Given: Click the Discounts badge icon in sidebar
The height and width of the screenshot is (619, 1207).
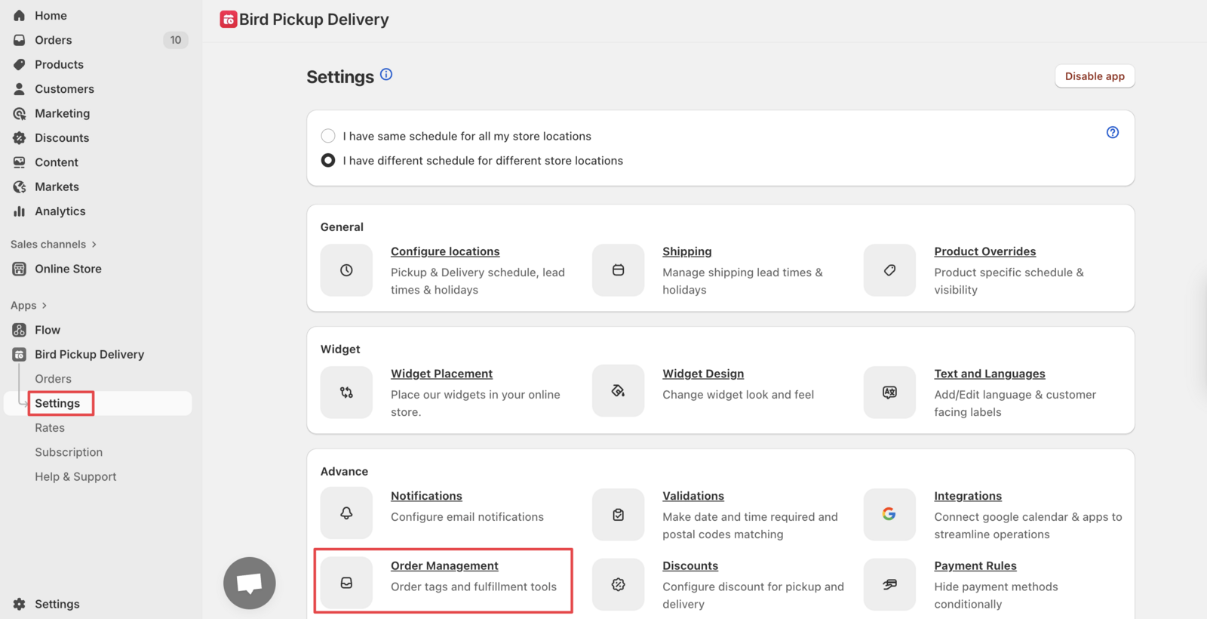Looking at the screenshot, I should pyautogui.click(x=20, y=137).
